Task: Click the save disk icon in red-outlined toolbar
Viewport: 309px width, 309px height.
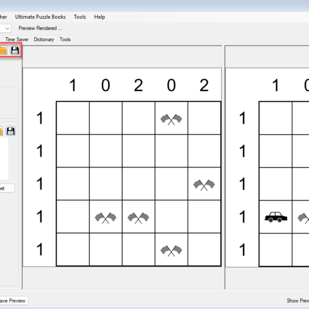Action: pyautogui.click(x=15, y=50)
